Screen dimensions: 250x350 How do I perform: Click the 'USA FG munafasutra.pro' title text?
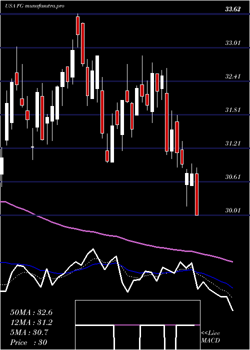point(34,6)
